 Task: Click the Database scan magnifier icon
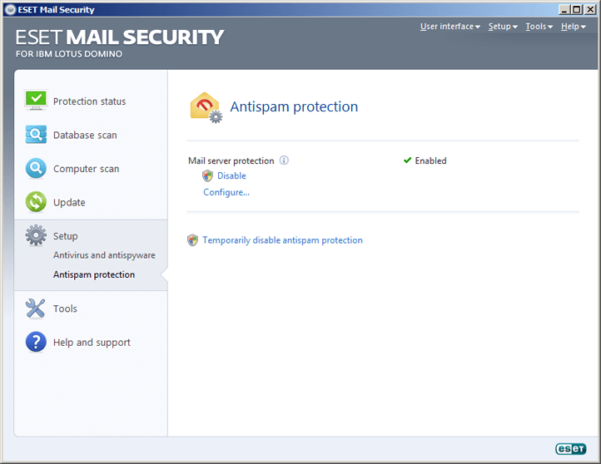point(36,135)
